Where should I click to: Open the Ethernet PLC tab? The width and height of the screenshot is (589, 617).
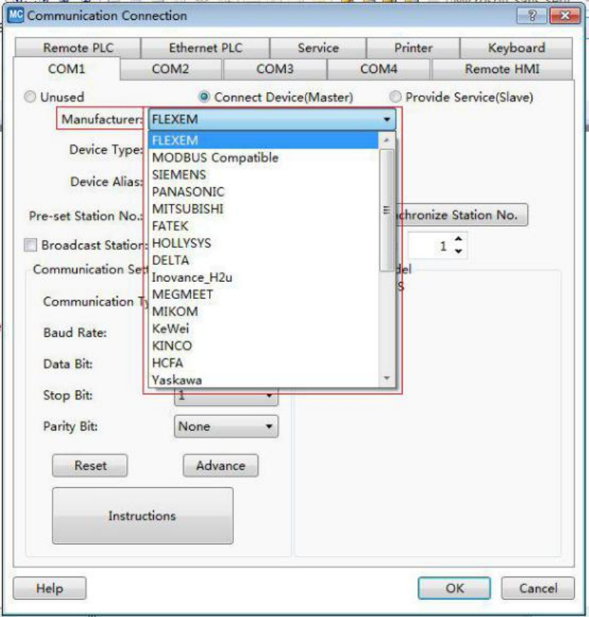[x=206, y=48]
